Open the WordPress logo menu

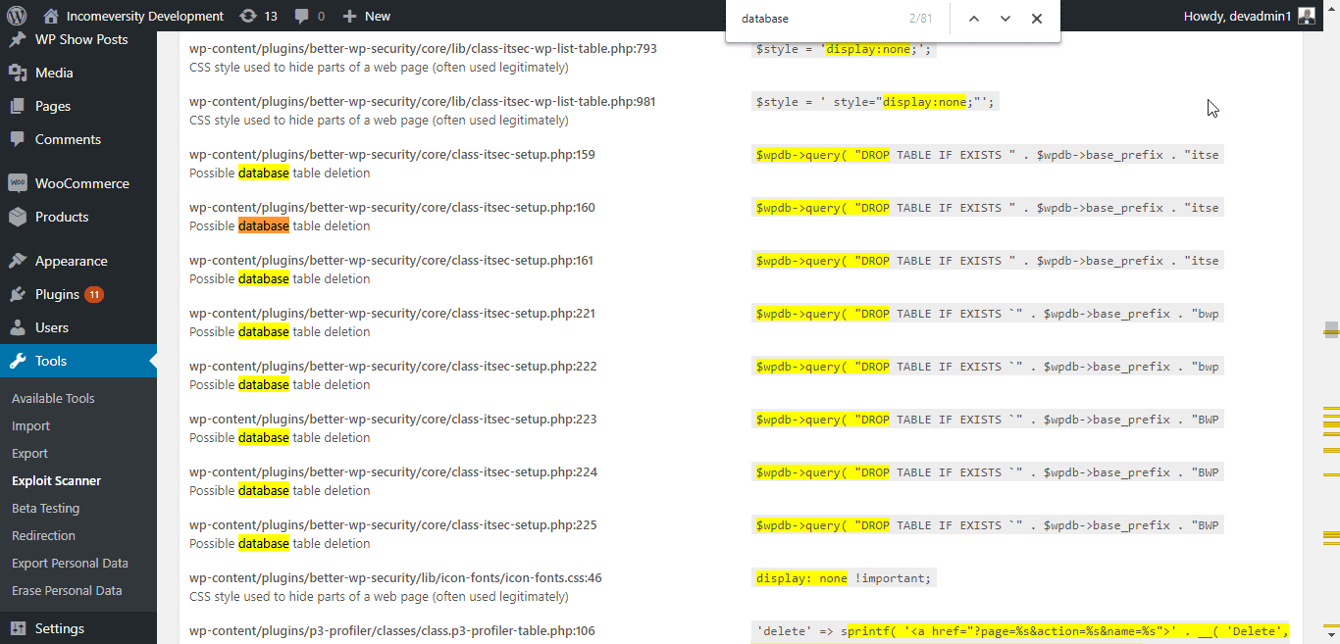[x=17, y=16]
